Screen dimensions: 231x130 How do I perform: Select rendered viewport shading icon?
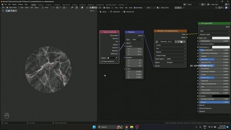point(97,8)
